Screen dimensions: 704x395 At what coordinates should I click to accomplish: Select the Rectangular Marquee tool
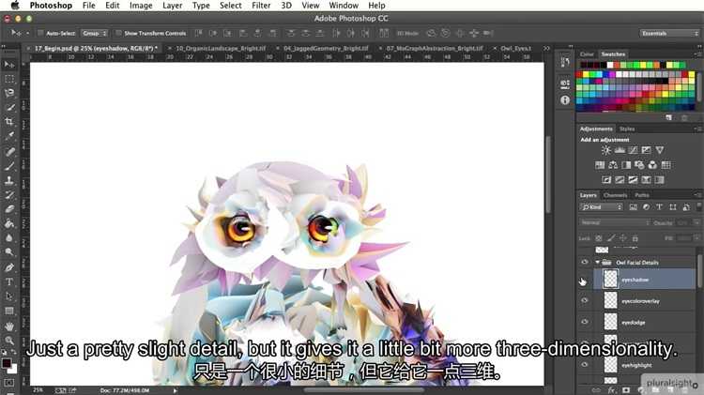(9, 79)
